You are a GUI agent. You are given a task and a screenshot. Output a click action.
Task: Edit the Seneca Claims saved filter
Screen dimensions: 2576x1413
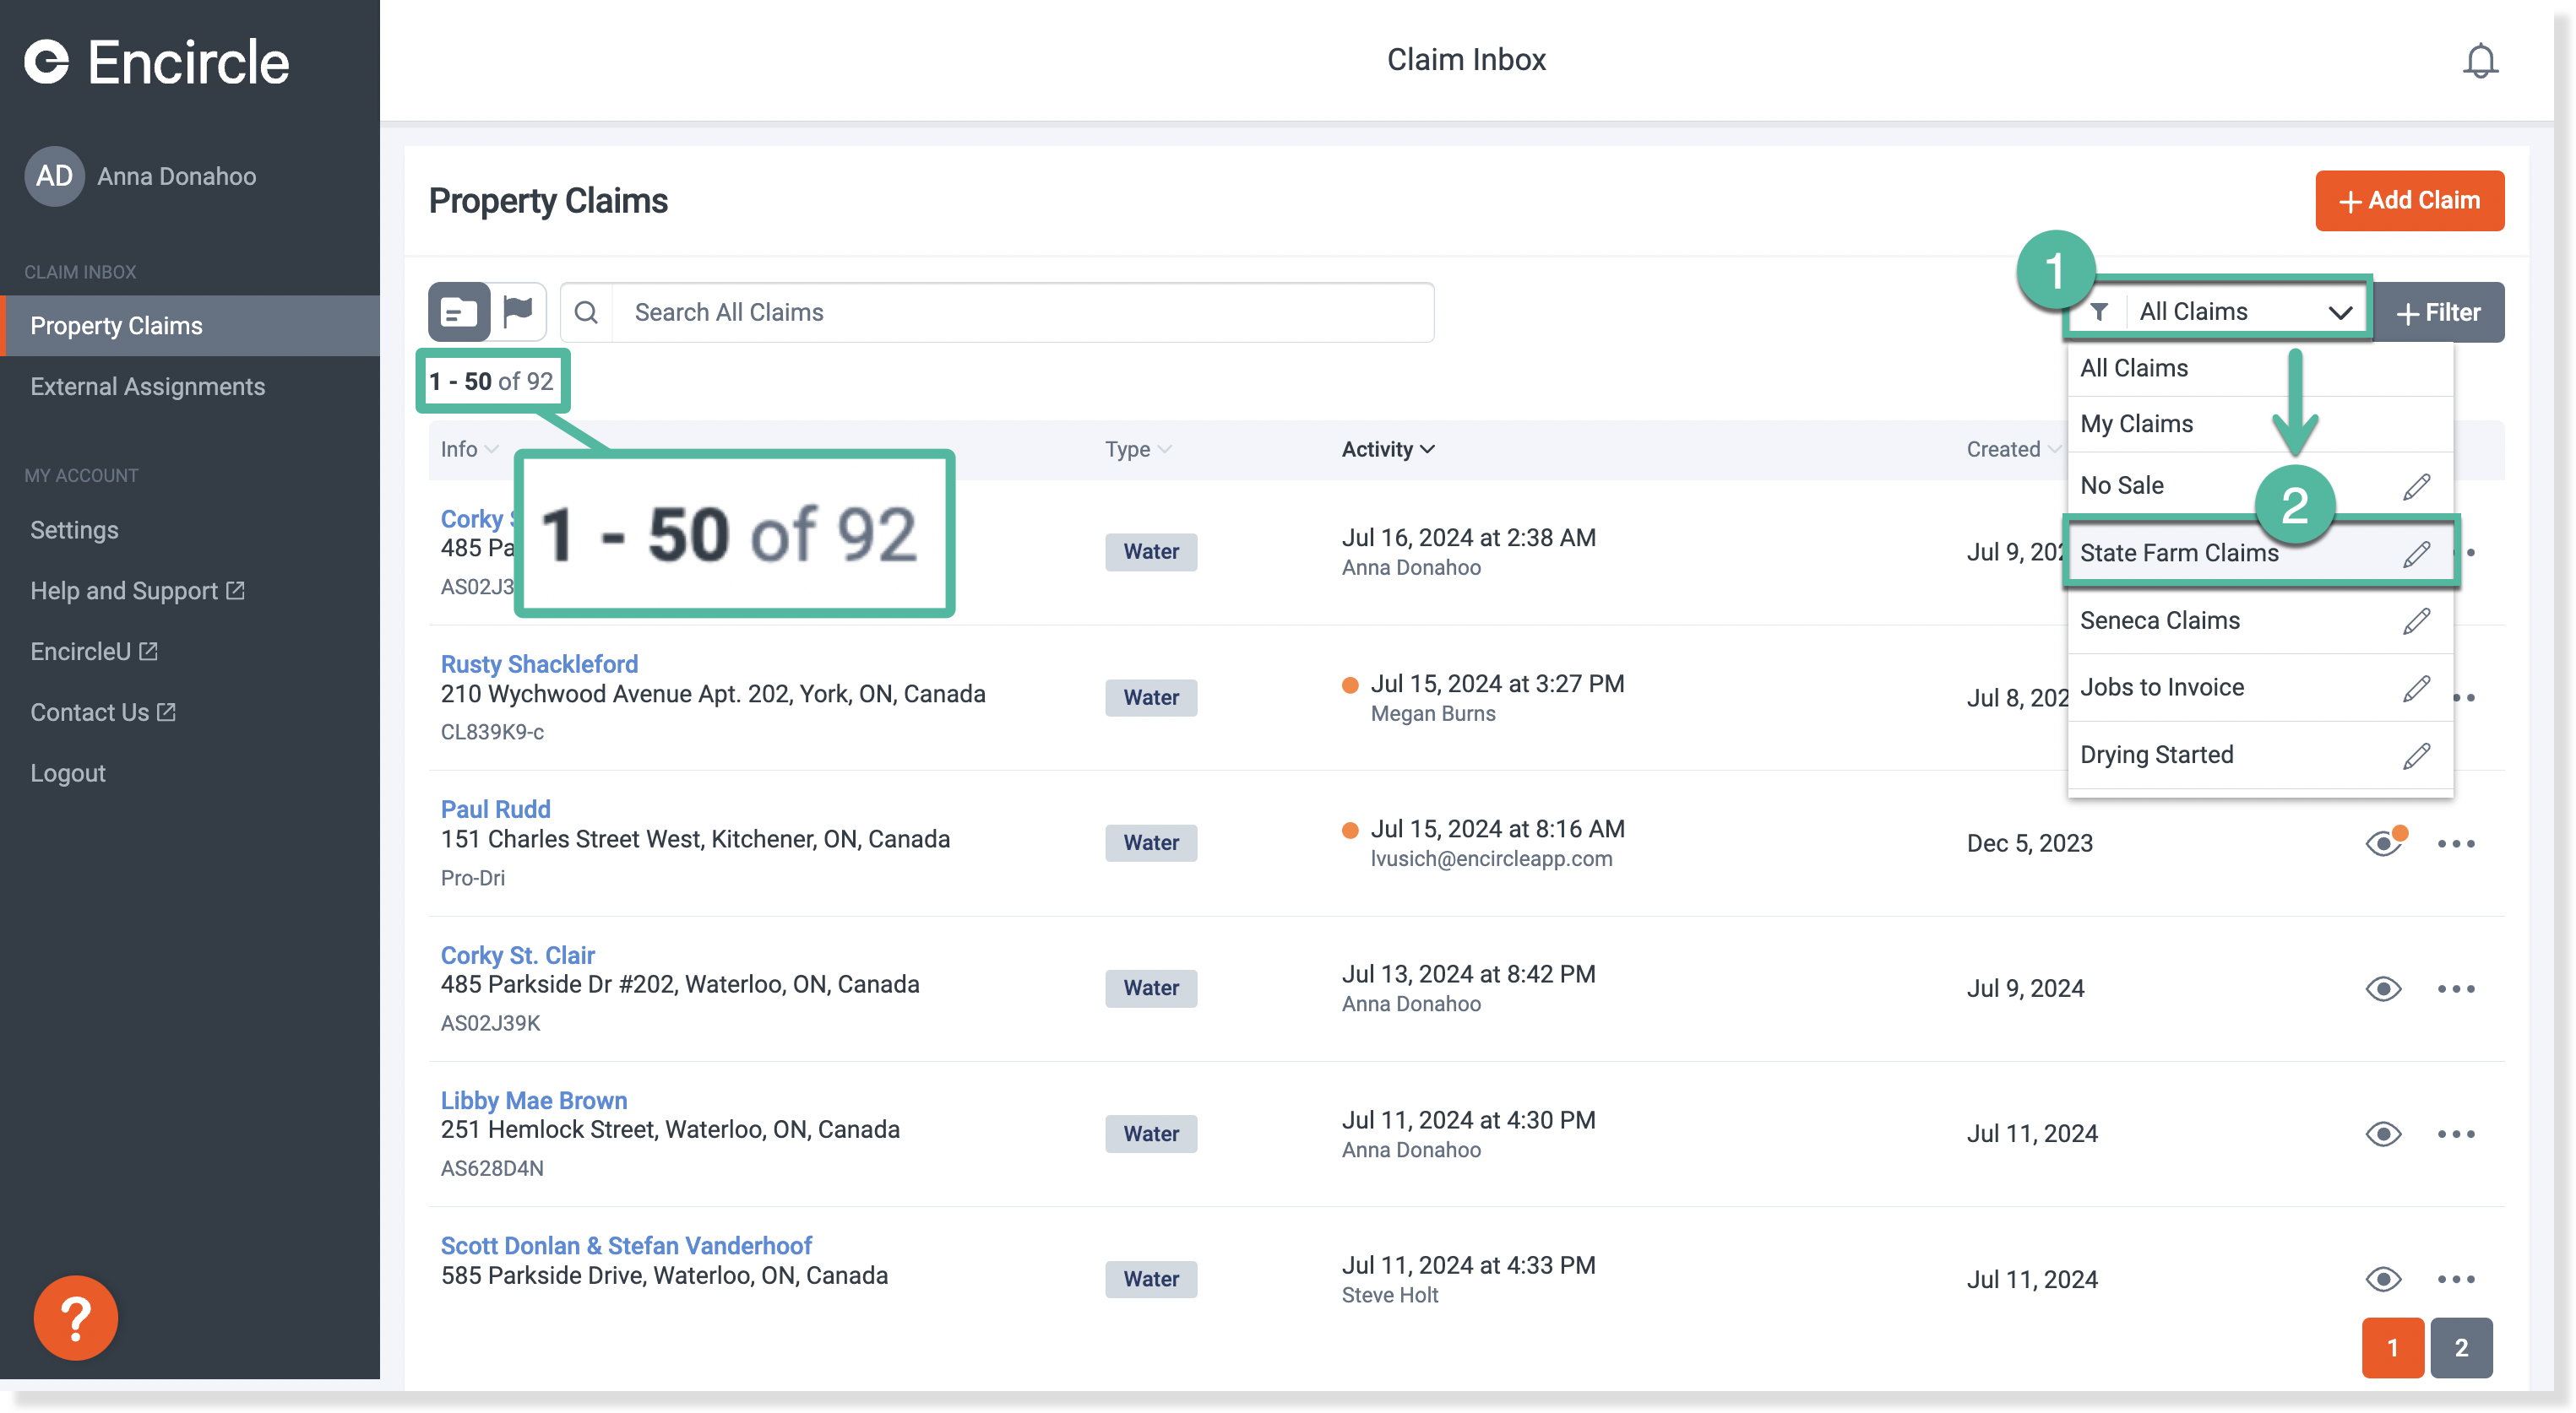click(x=2419, y=620)
